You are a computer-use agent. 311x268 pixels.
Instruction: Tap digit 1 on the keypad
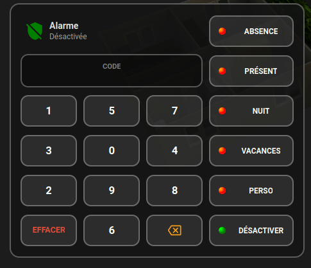[x=49, y=111]
